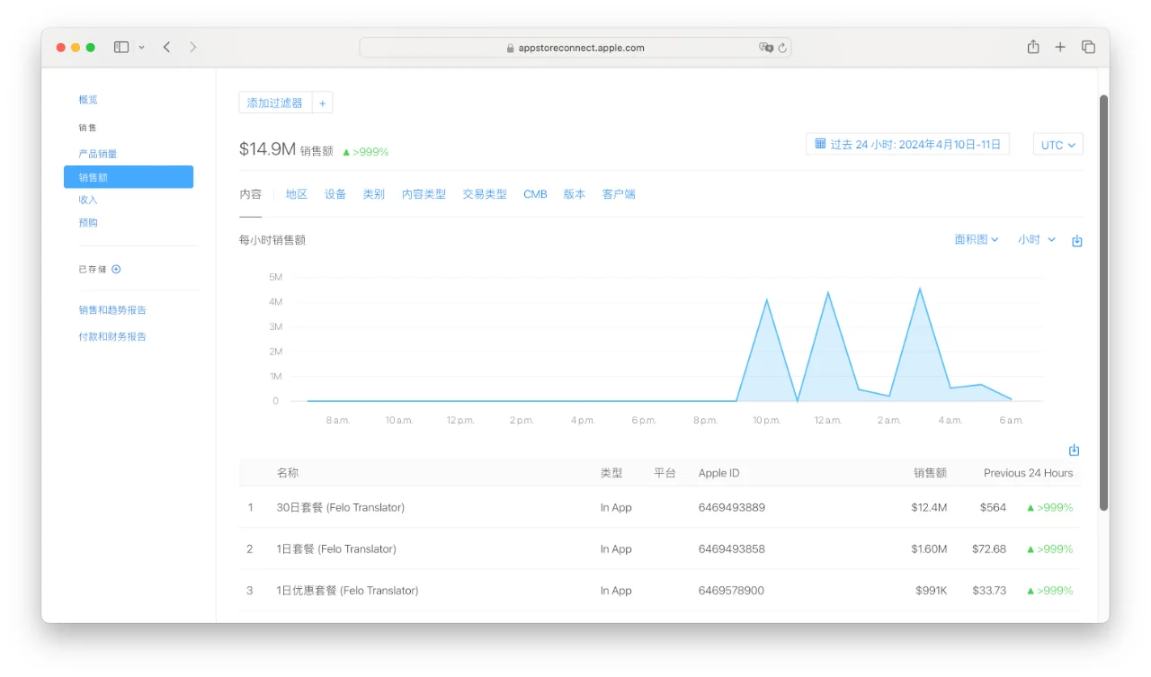The height and width of the screenshot is (677, 1151).
Task: Click the 销售额 column header in the table
Action: pyautogui.click(x=930, y=473)
